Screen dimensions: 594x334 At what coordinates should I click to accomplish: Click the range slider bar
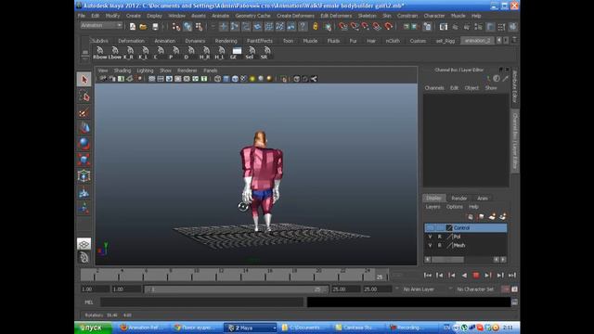237,289
